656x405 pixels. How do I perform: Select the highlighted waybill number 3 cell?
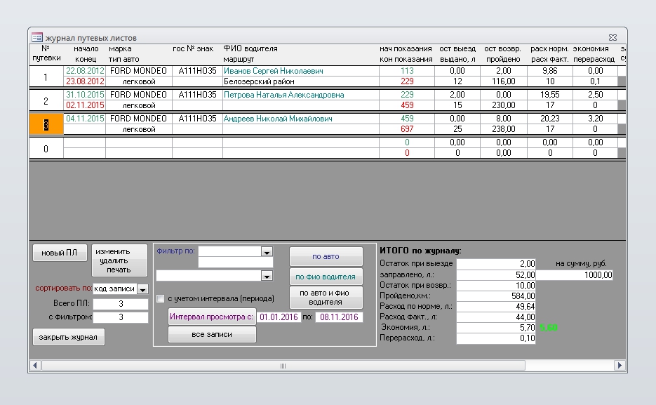[x=46, y=124]
